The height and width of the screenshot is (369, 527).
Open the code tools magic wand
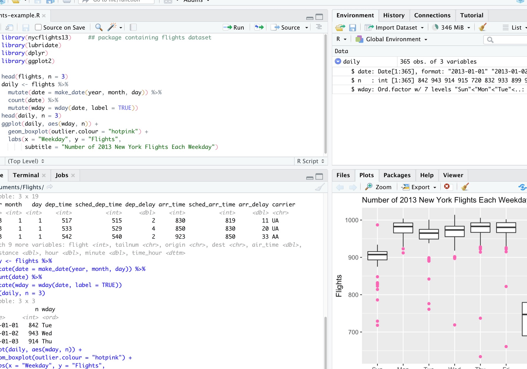coord(112,27)
